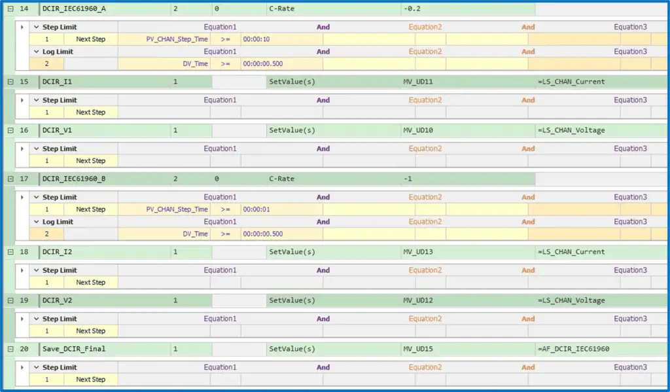Edit 00:00:00.500 in step 17 Log Limit
The height and width of the screenshot is (392, 670).
(x=281, y=234)
